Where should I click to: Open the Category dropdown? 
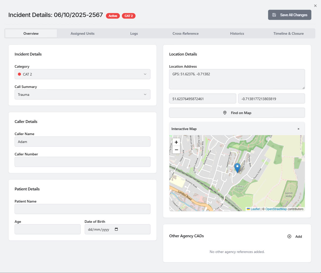(82, 74)
